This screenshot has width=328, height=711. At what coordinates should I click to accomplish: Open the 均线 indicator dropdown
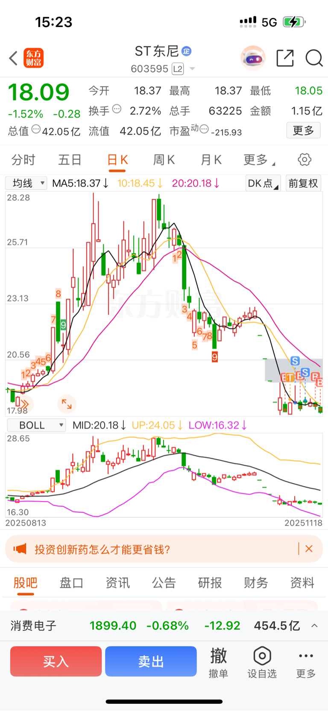26,183
